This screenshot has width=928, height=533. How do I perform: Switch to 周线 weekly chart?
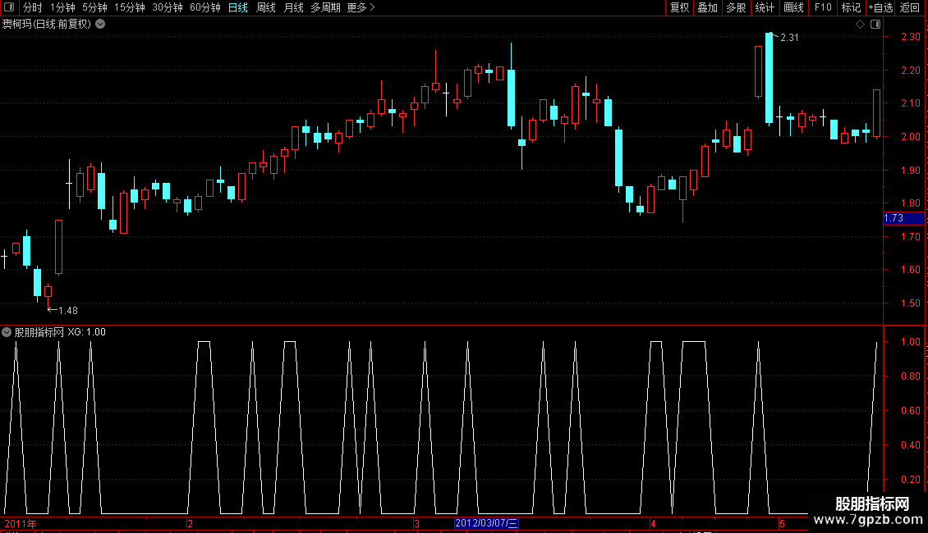click(266, 7)
